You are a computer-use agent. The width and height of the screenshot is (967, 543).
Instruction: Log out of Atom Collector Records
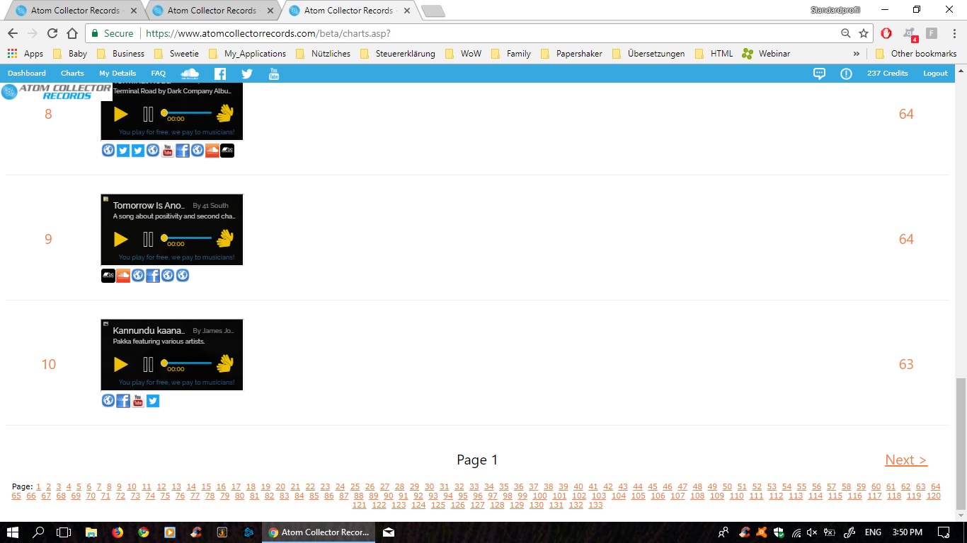click(935, 74)
